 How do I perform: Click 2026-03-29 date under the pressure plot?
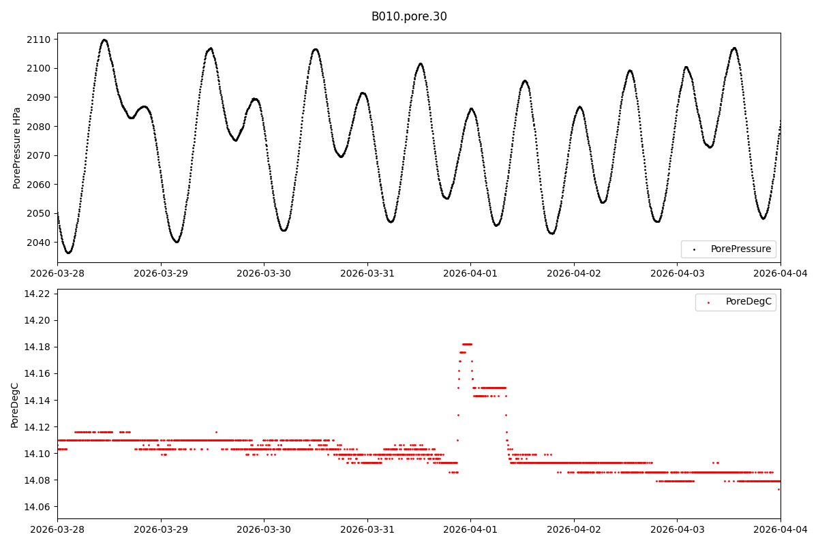point(161,273)
